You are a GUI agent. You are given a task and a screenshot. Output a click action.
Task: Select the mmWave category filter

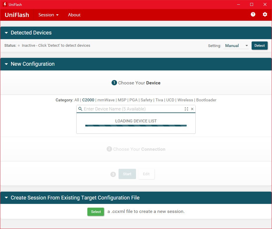[x=106, y=100]
